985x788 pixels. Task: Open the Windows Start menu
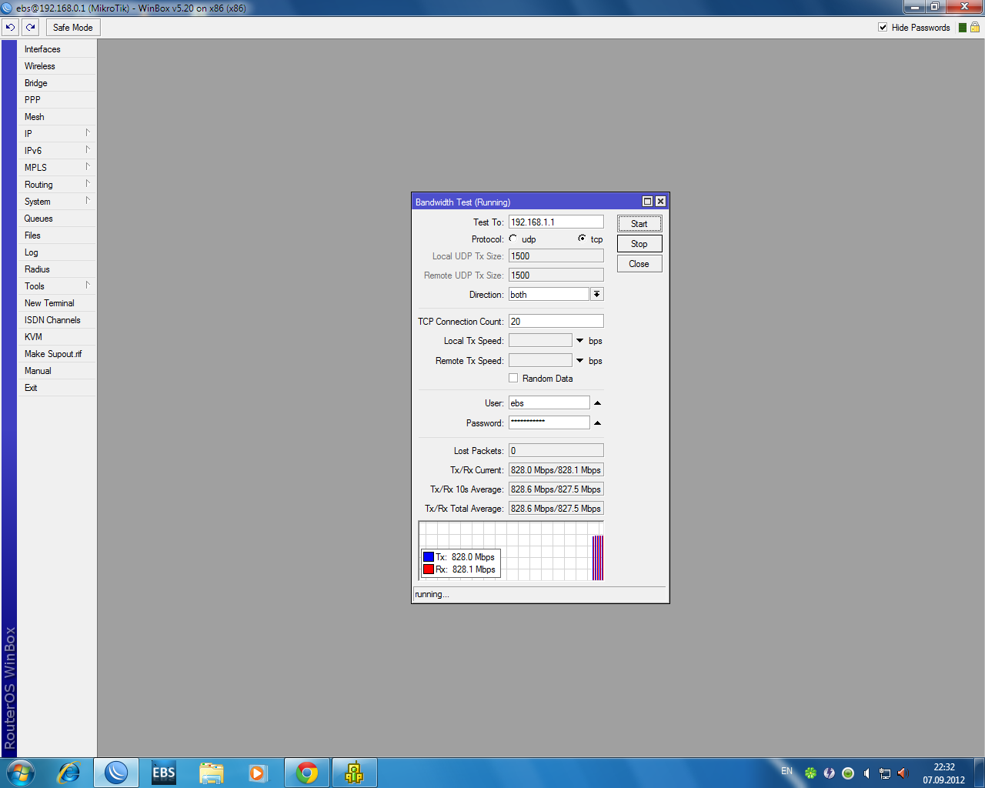click(x=21, y=773)
